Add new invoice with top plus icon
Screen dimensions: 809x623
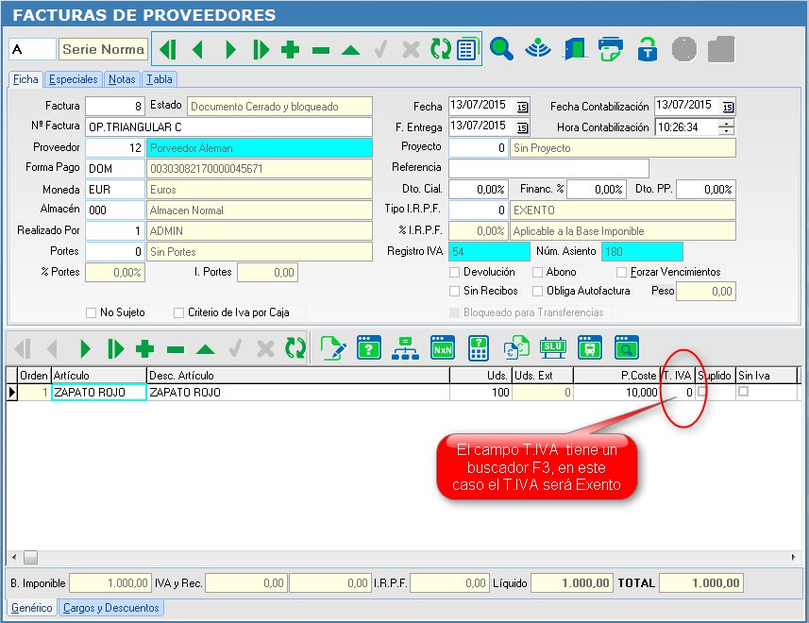coord(290,50)
